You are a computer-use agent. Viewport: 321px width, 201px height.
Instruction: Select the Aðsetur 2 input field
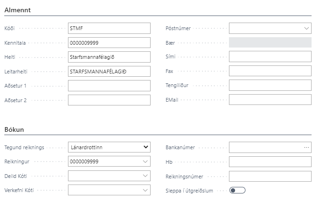click(109, 100)
